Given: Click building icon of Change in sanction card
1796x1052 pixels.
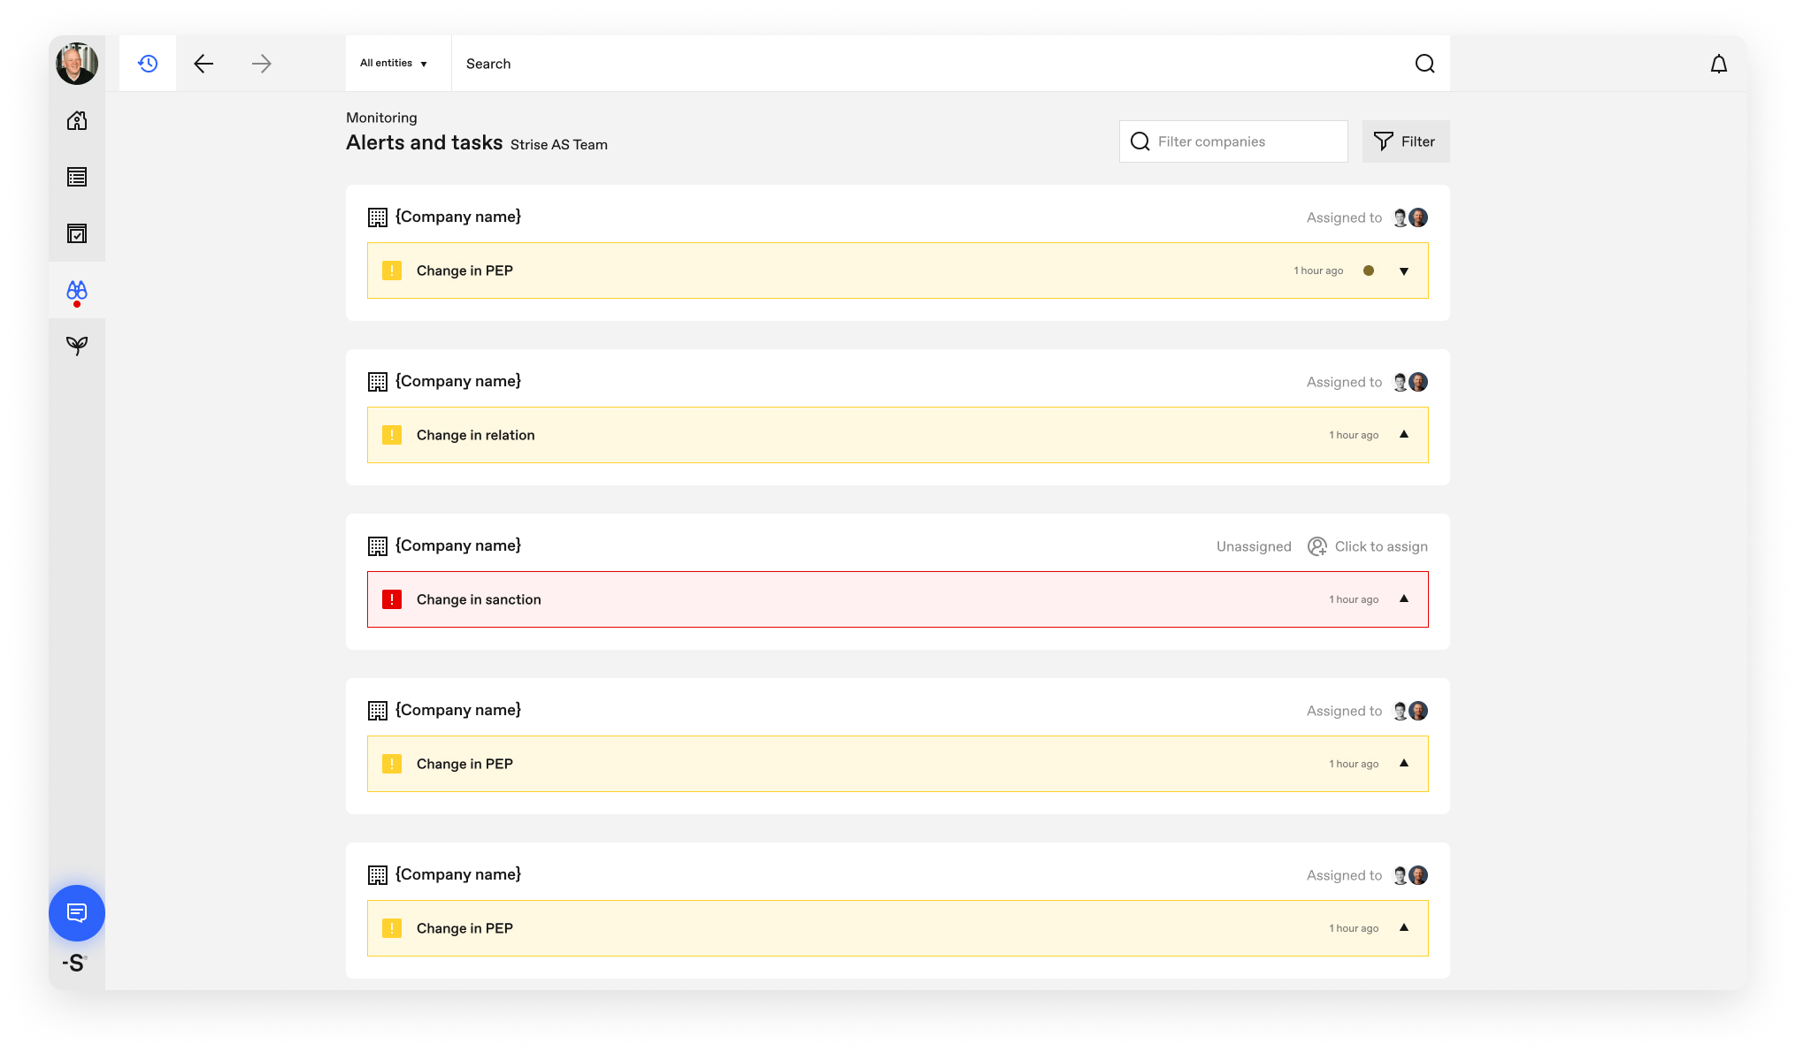Looking at the screenshot, I should click(x=378, y=546).
